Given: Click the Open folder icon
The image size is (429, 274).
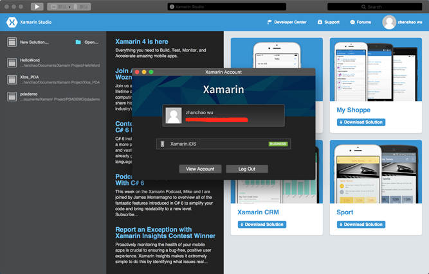Looking at the screenshot, I should point(78,42).
